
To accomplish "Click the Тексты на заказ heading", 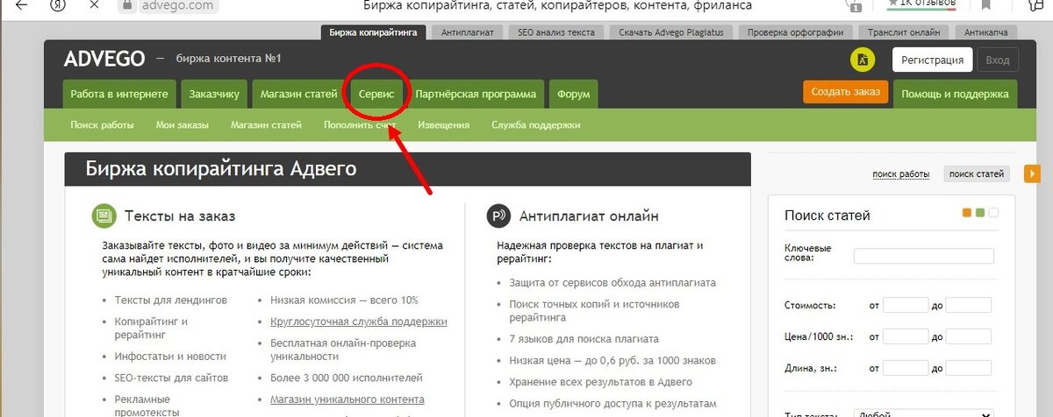I will [x=180, y=216].
